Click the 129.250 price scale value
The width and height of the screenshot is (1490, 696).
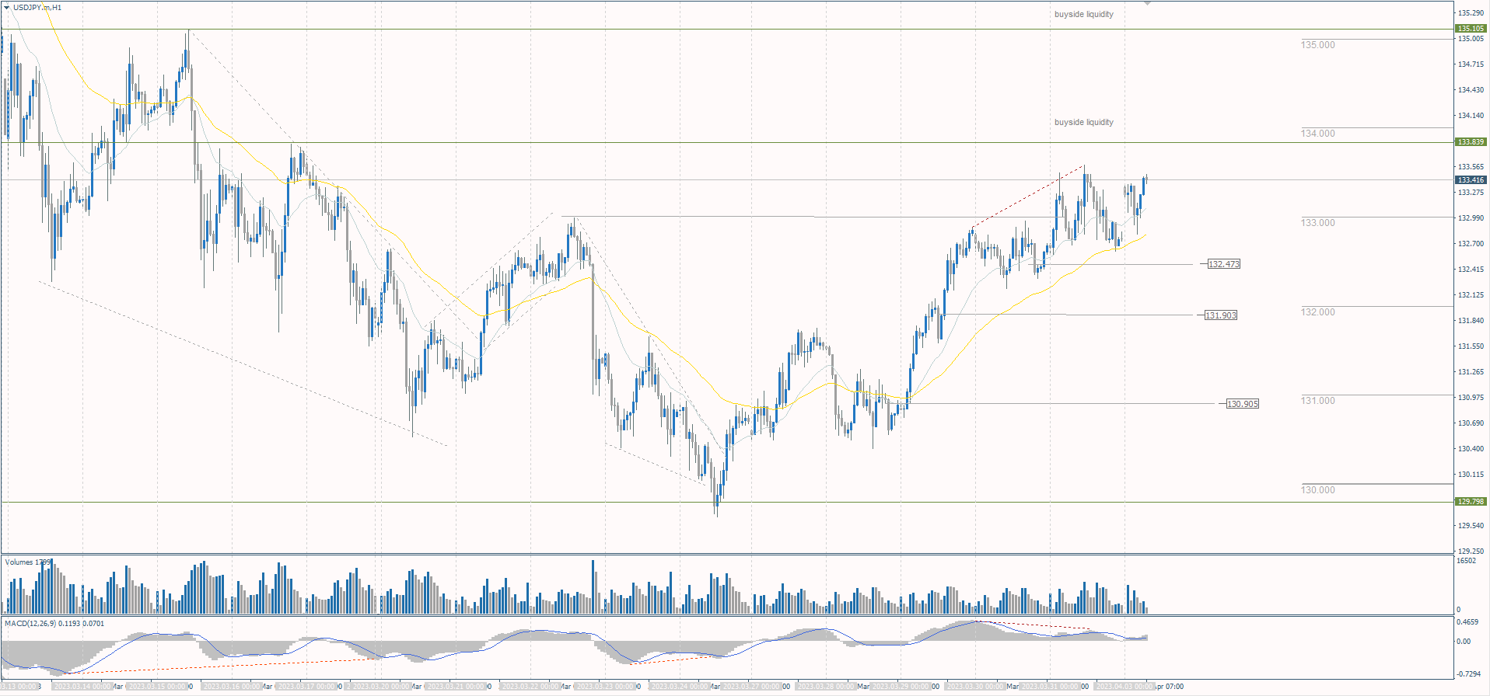tap(1471, 552)
